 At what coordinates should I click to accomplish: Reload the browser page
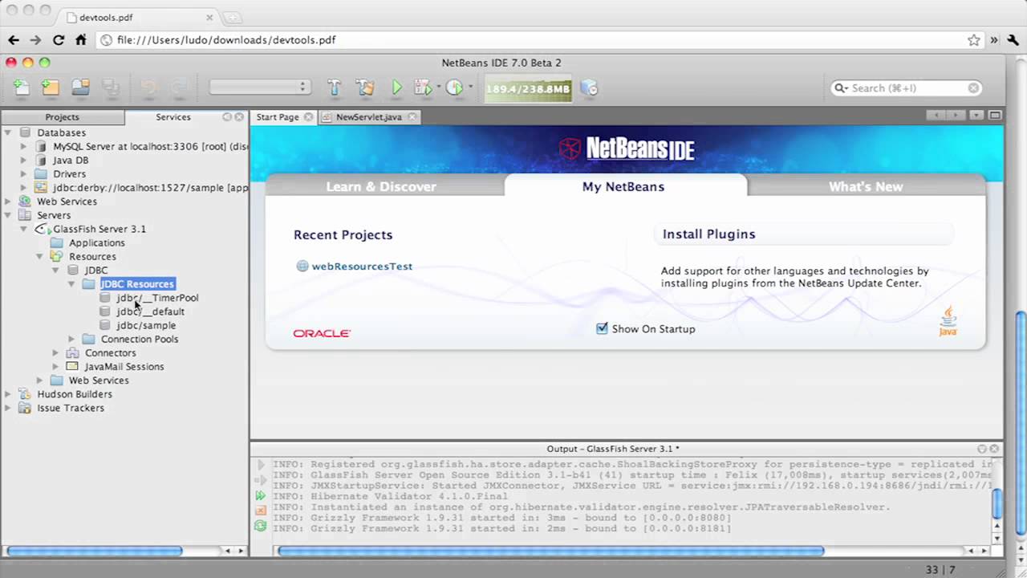(59, 39)
